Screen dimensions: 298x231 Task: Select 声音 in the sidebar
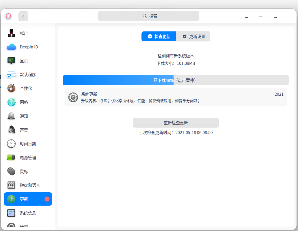(x=24, y=130)
